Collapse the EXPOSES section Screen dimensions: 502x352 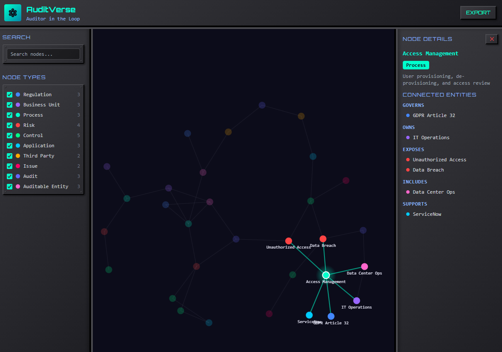pyautogui.click(x=413, y=149)
